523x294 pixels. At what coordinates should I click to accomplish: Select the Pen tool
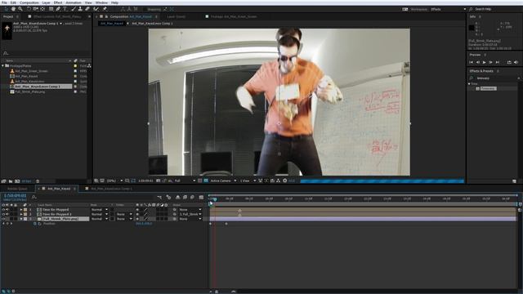coord(58,9)
